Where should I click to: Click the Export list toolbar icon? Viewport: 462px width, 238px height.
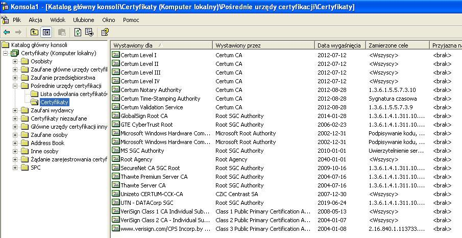89,32
